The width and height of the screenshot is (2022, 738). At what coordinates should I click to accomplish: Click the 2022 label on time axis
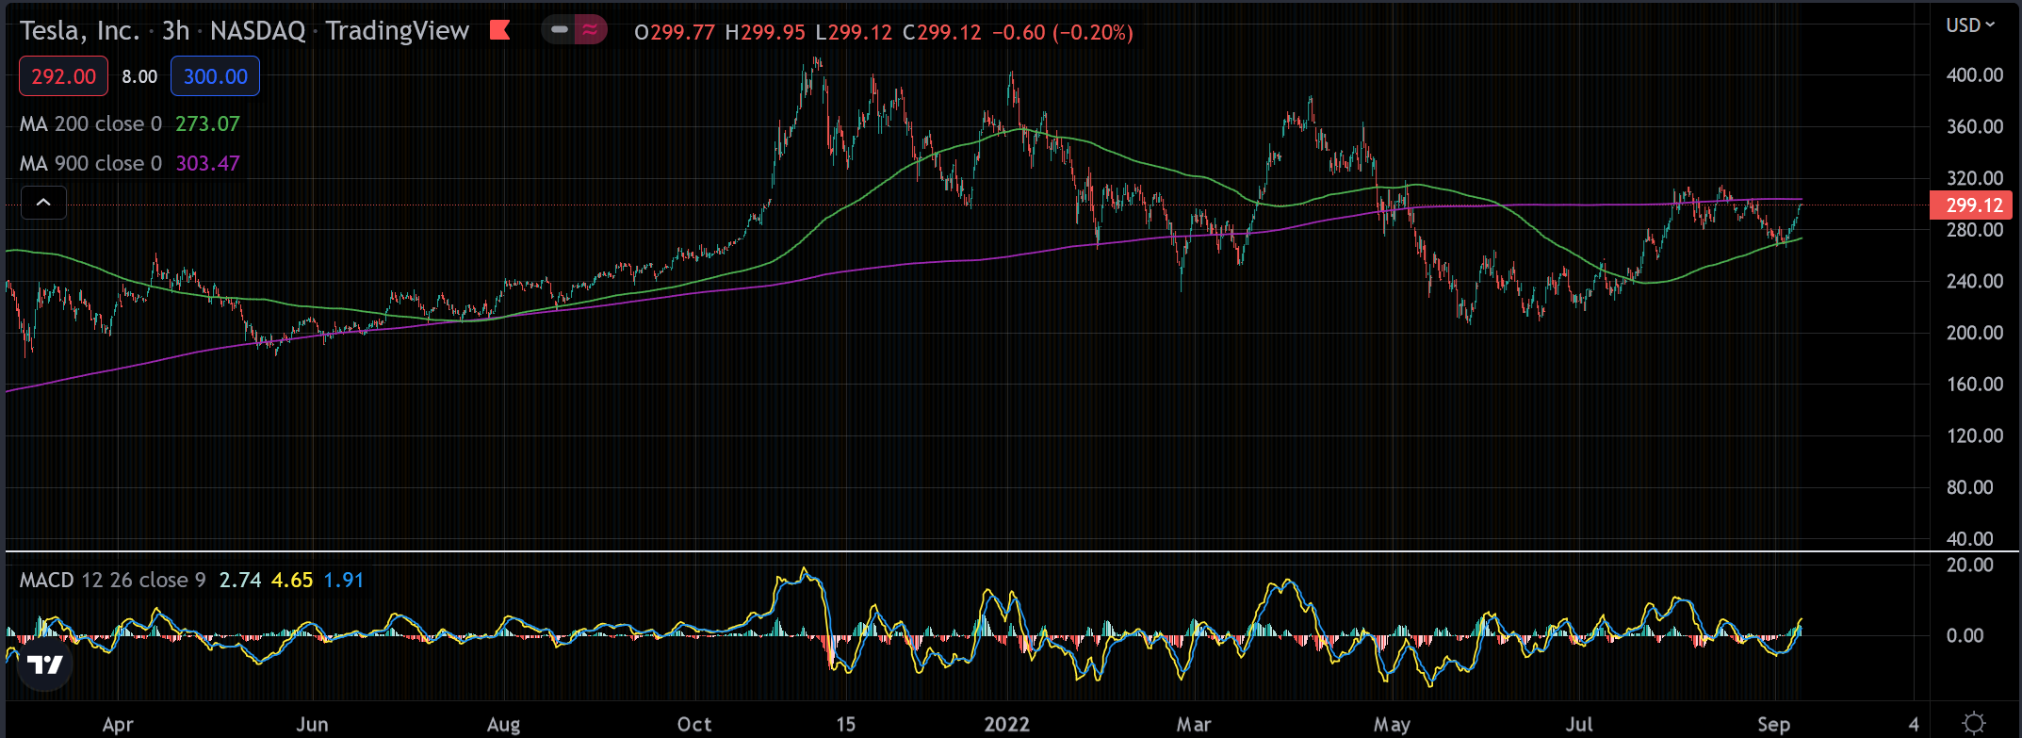pyautogui.click(x=1006, y=724)
